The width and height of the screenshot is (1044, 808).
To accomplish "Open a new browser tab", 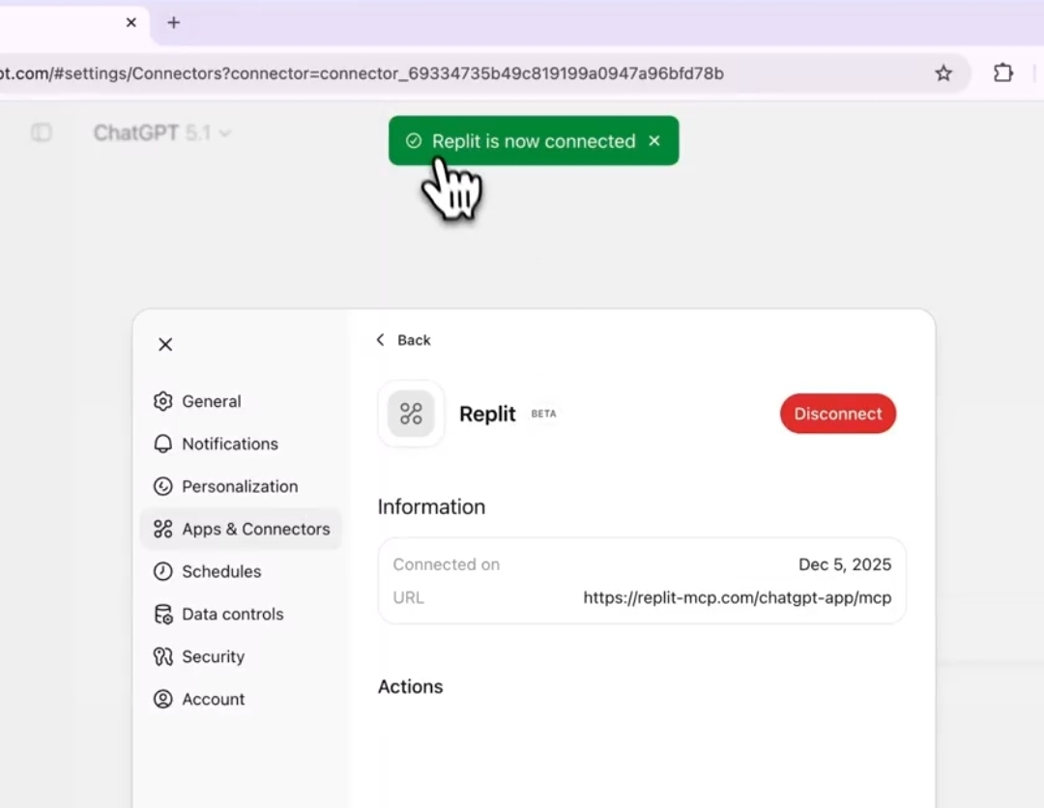I will point(174,22).
